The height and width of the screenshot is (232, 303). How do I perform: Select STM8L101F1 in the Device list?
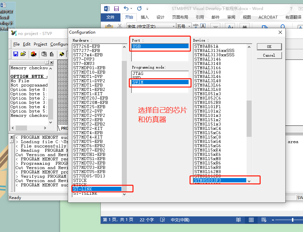[x=220, y=107]
